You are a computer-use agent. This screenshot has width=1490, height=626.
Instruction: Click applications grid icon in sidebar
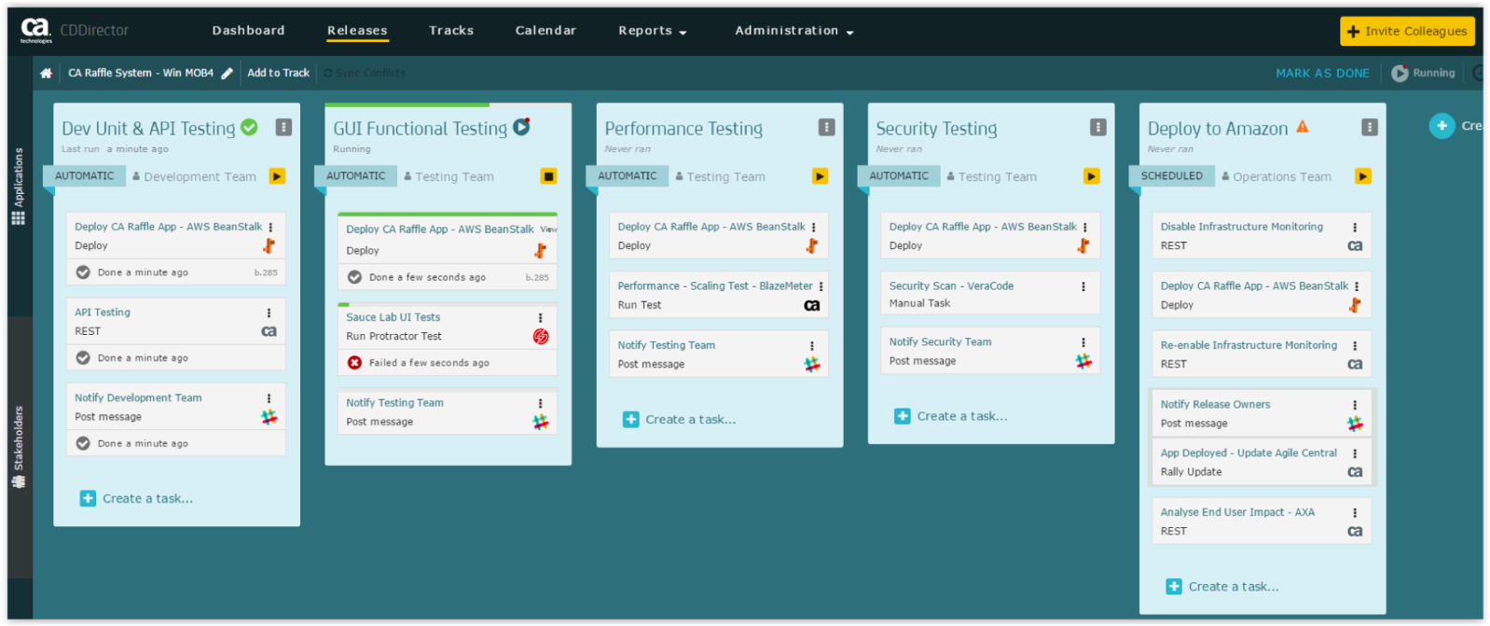click(18, 218)
